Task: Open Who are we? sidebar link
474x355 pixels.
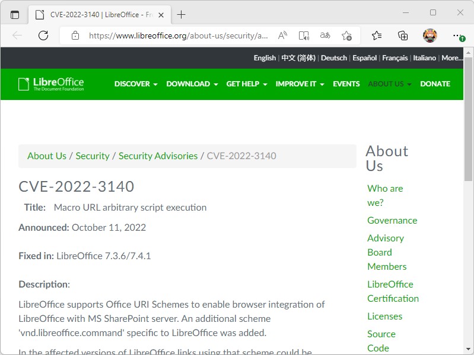Action: pos(385,195)
